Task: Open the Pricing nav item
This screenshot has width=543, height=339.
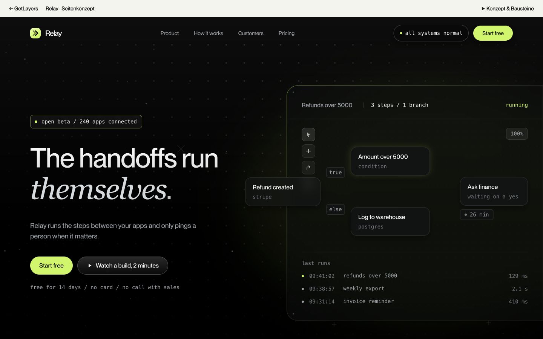Action: 287,33
